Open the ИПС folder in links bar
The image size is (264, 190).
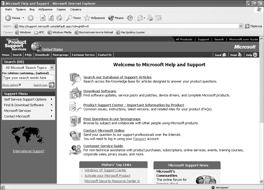pos(39,32)
